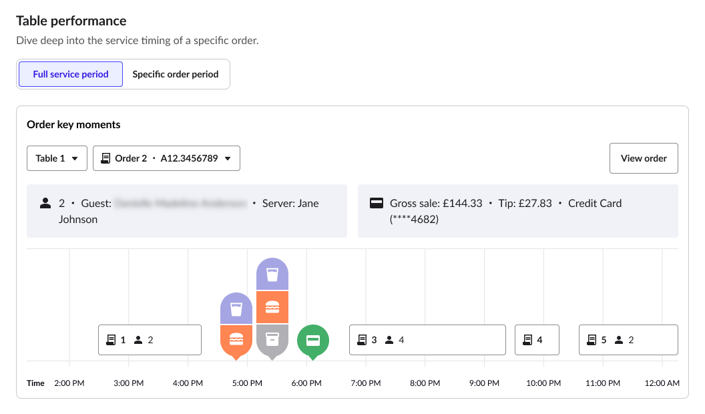Click the Gross sale payment summary panel
This screenshot has width=705, height=414.
click(517, 211)
